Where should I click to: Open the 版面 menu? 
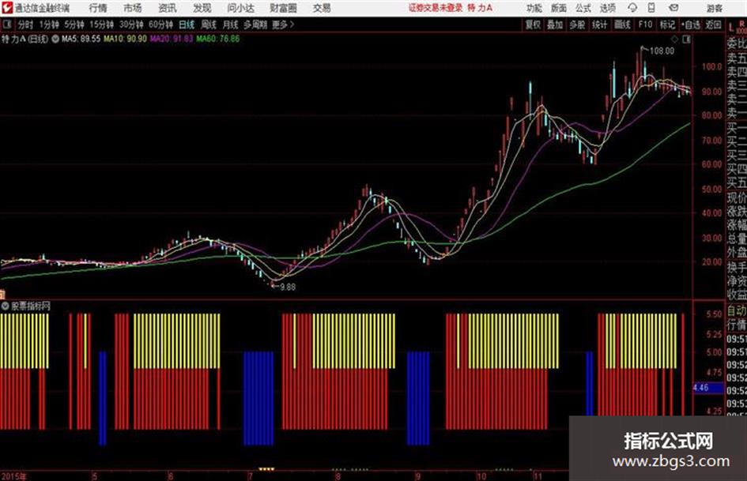(559, 8)
